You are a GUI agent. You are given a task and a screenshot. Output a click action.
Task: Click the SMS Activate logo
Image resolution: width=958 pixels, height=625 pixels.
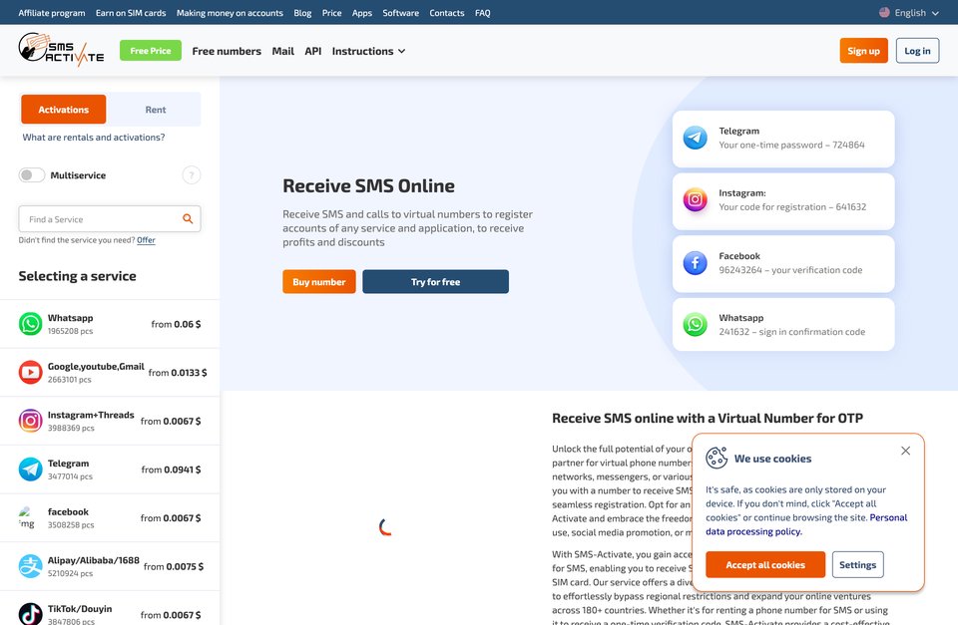click(x=61, y=50)
